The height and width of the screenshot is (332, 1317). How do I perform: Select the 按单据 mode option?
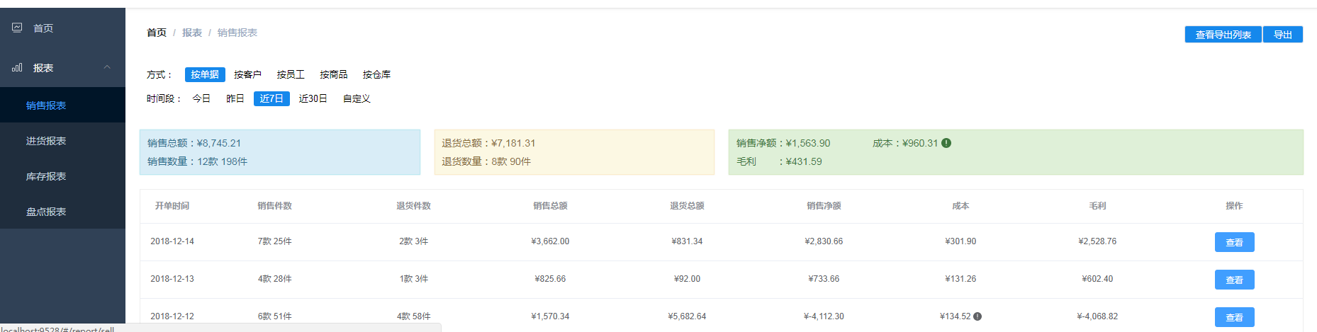click(205, 74)
